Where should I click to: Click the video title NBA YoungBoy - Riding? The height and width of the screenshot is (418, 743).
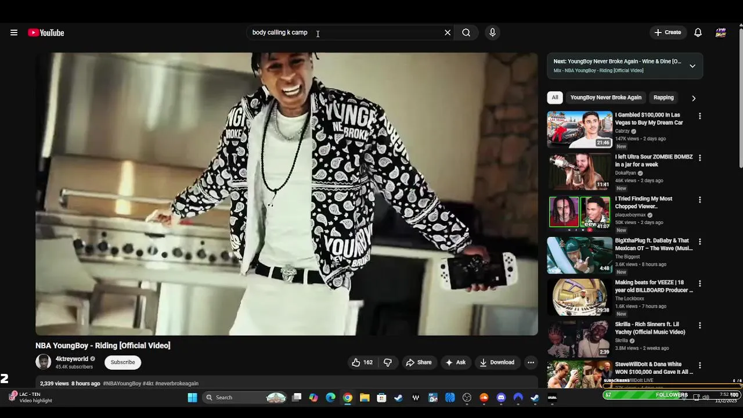(x=103, y=345)
